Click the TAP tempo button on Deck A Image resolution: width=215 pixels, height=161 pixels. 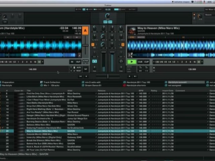pos(85,69)
